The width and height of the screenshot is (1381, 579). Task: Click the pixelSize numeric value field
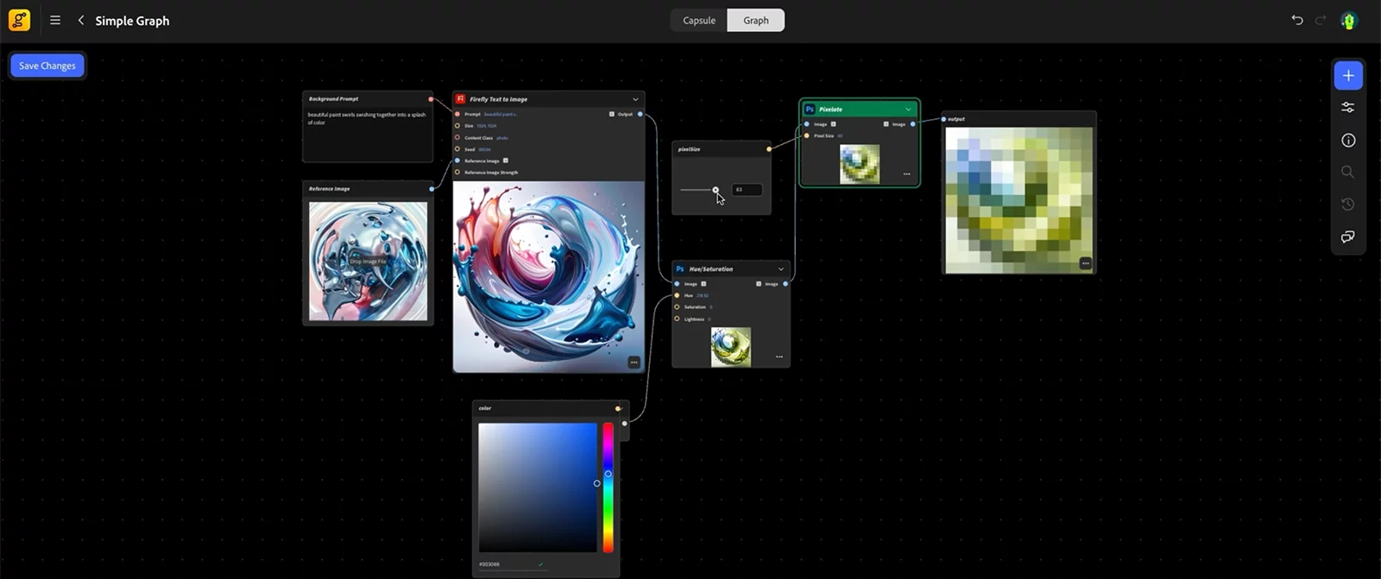click(x=747, y=190)
